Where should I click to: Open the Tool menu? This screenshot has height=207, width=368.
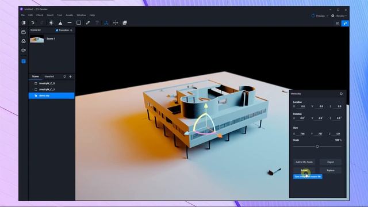tap(60, 15)
